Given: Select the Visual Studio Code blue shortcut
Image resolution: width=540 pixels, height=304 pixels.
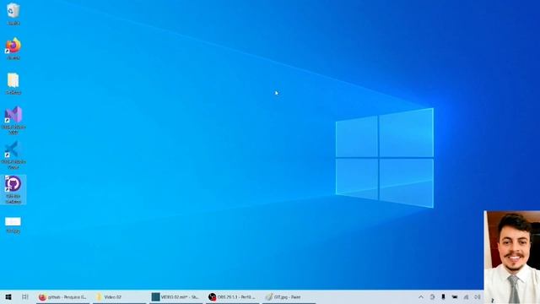Looking at the screenshot, I should pyautogui.click(x=13, y=155).
